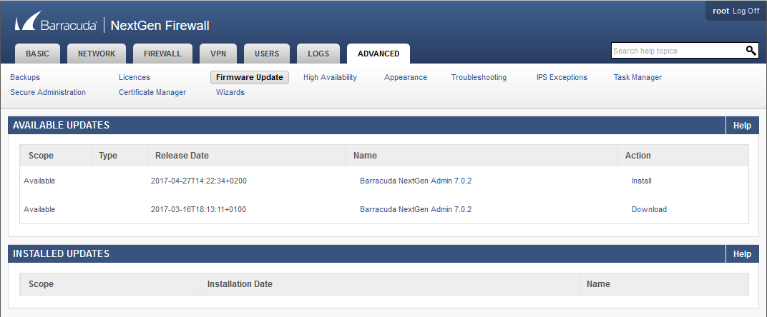The width and height of the screenshot is (767, 317).
Task: Click Available scope in 2017-03-16 row
Action: coord(39,209)
